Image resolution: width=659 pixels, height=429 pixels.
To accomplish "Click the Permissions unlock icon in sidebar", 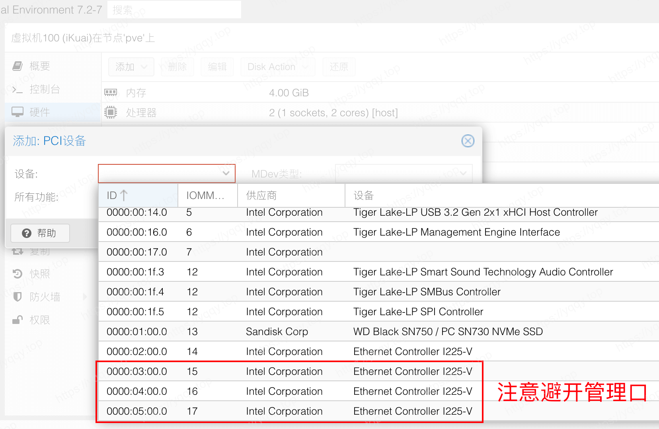I will click(17, 320).
